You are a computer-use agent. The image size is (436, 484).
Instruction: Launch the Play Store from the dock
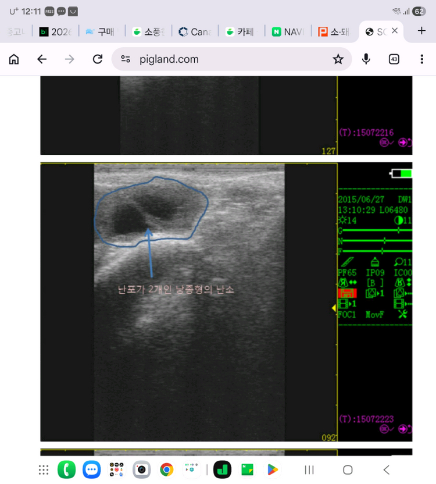click(272, 469)
